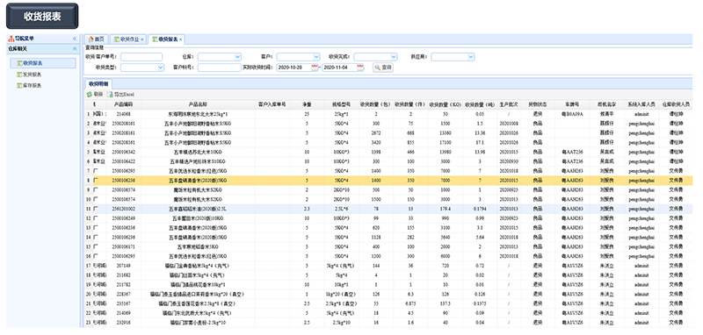
Task: Click the 导航菜单 hierarchy icon
Action: point(11,39)
